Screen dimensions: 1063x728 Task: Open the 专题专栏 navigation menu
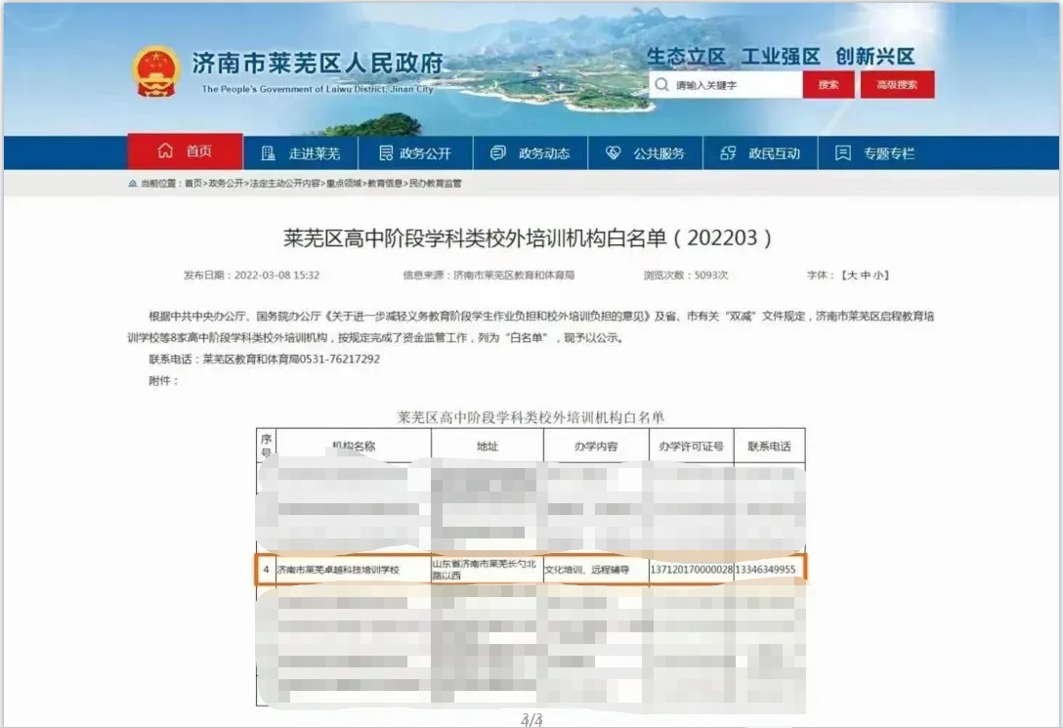[888, 153]
